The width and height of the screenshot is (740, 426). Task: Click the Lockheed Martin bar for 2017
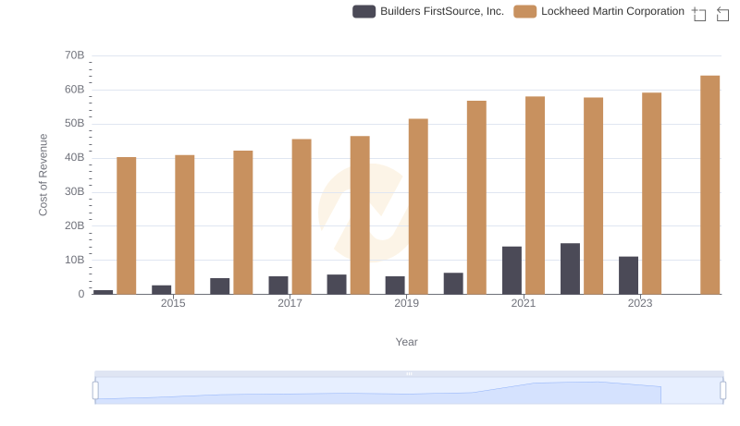pyautogui.click(x=302, y=217)
